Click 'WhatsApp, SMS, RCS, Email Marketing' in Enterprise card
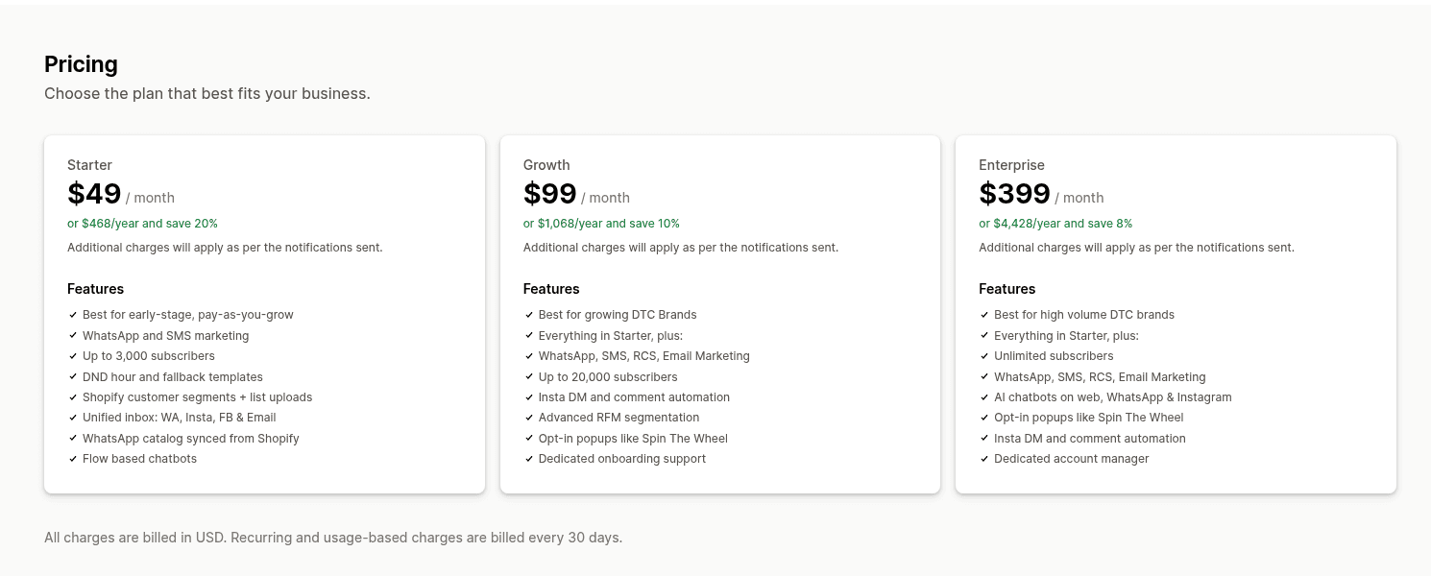 [1100, 377]
